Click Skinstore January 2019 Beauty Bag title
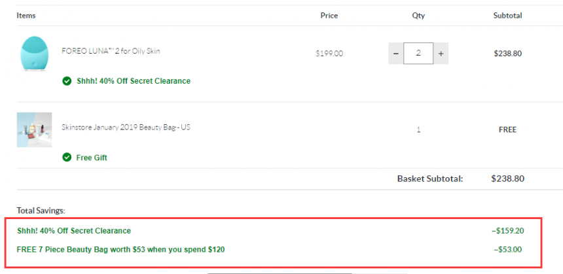 coord(126,128)
